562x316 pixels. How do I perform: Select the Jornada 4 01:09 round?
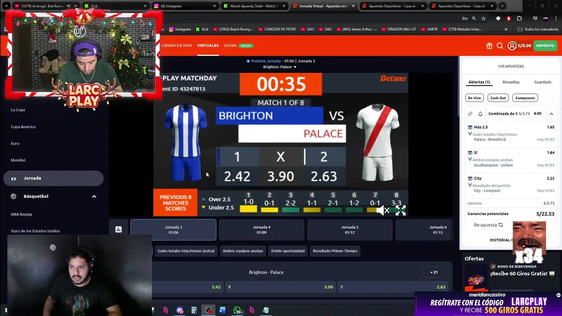pyautogui.click(x=262, y=230)
